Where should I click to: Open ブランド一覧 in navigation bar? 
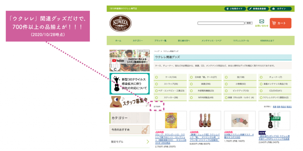click(x=160, y=40)
